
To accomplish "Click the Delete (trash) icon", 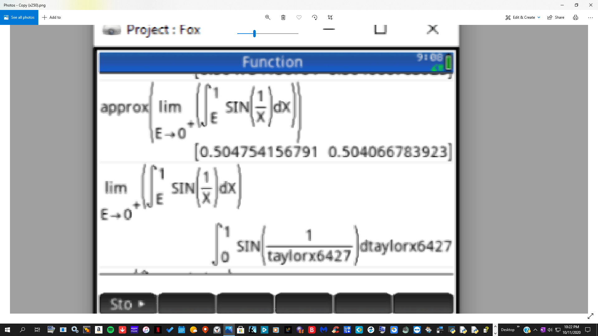I will [x=283, y=17].
